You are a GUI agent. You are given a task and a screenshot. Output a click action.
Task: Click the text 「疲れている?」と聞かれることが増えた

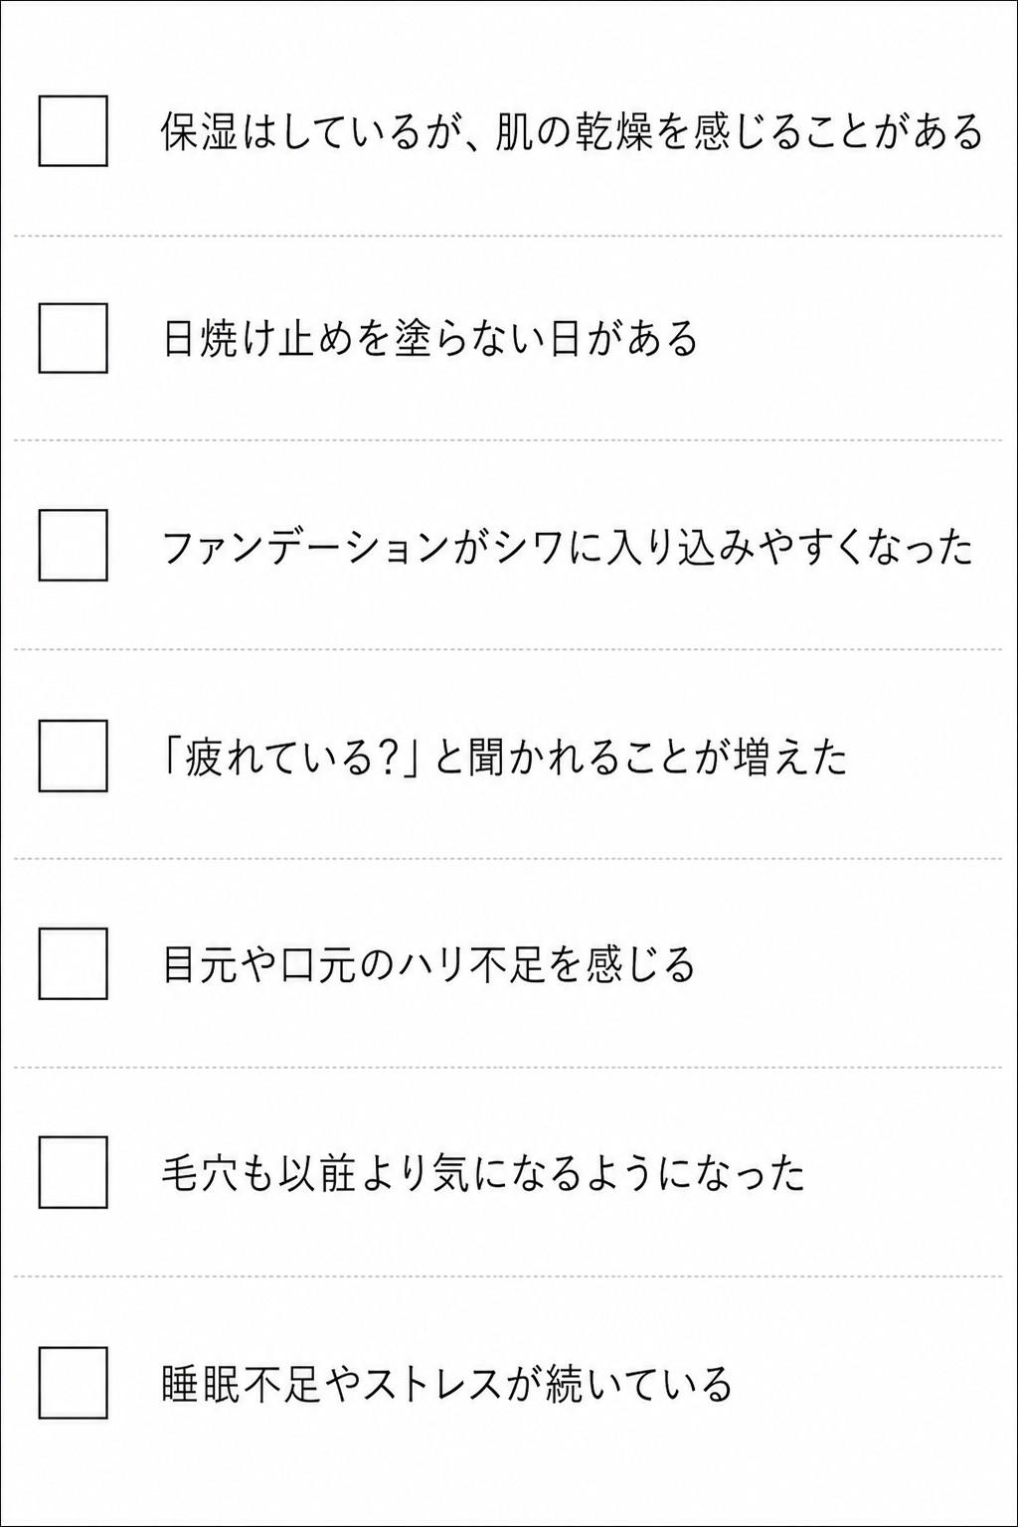tap(504, 758)
